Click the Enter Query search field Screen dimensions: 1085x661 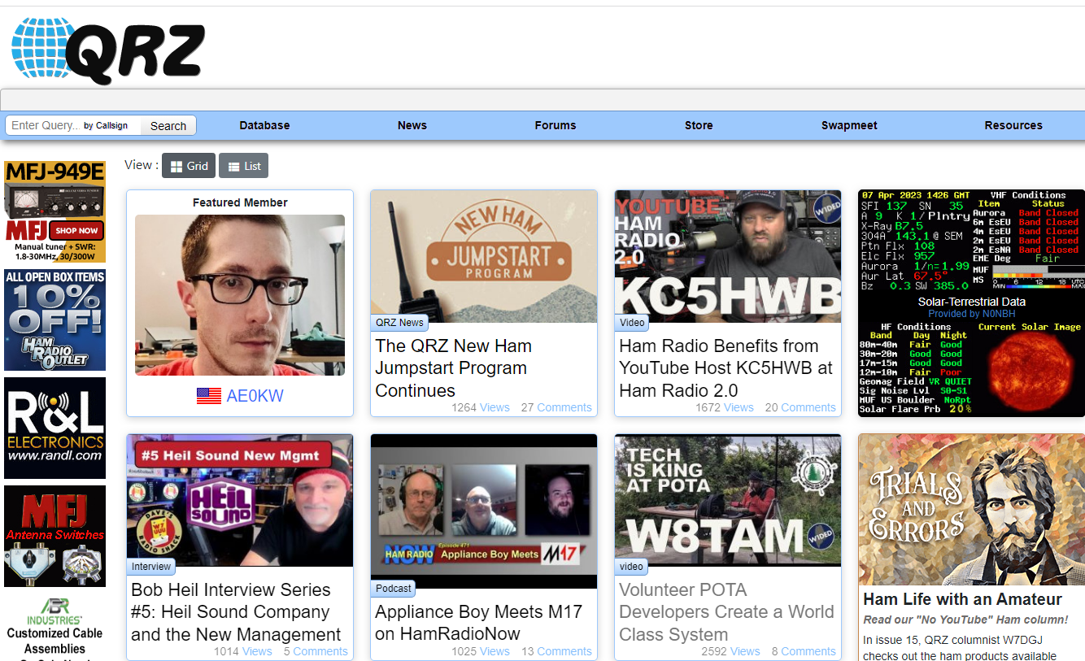(x=44, y=126)
